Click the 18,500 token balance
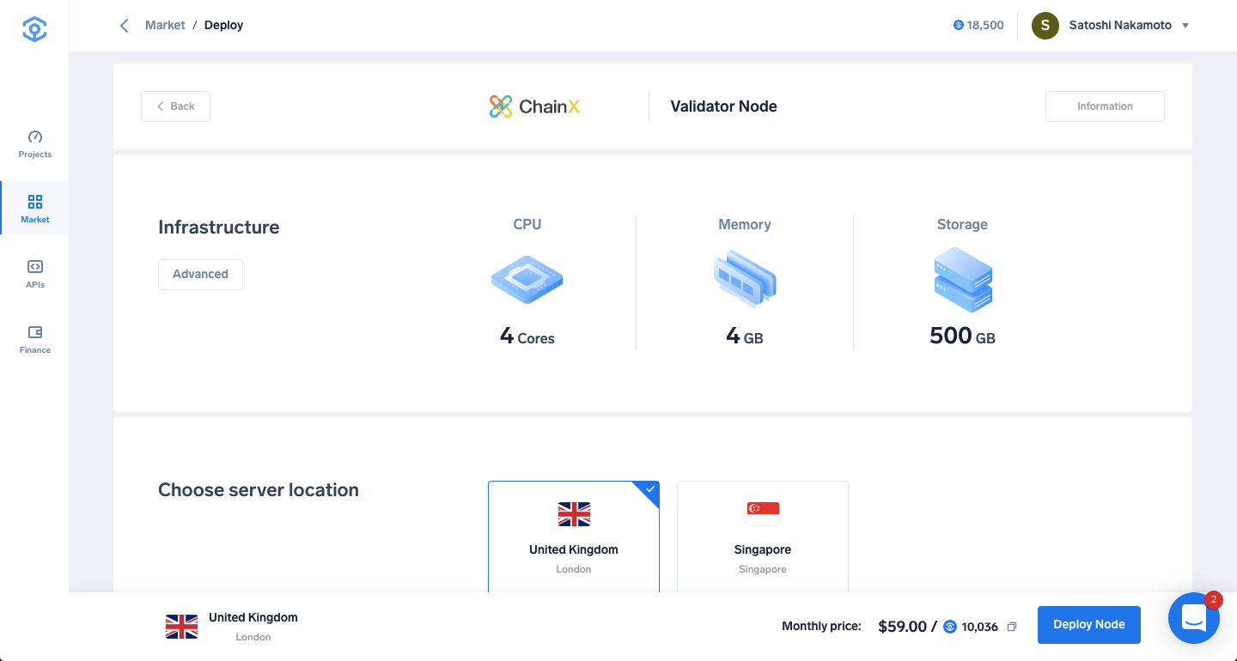This screenshot has height=661, width=1237. (x=978, y=25)
